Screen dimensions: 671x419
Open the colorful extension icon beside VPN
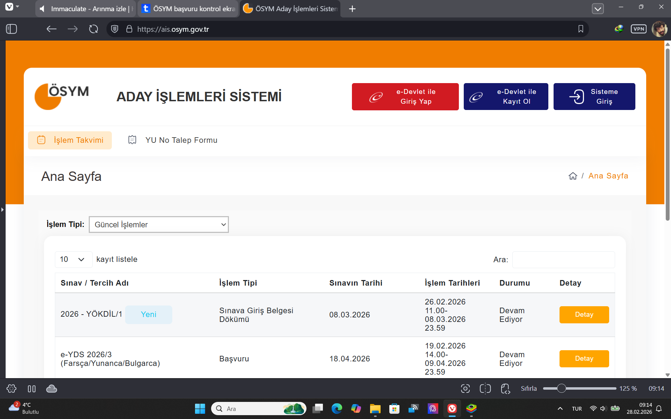point(619,29)
